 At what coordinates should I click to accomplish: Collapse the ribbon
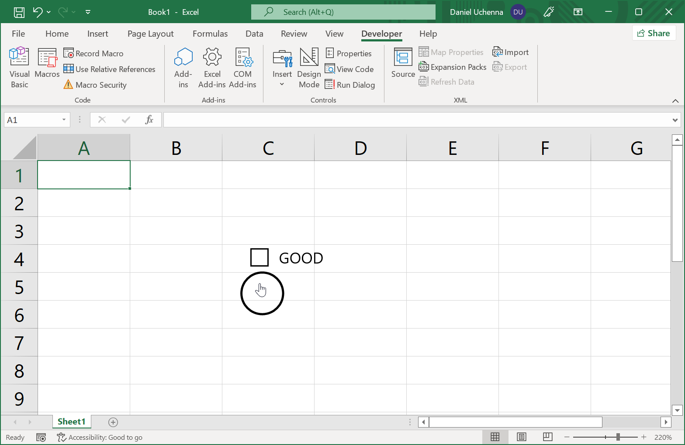(x=675, y=101)
